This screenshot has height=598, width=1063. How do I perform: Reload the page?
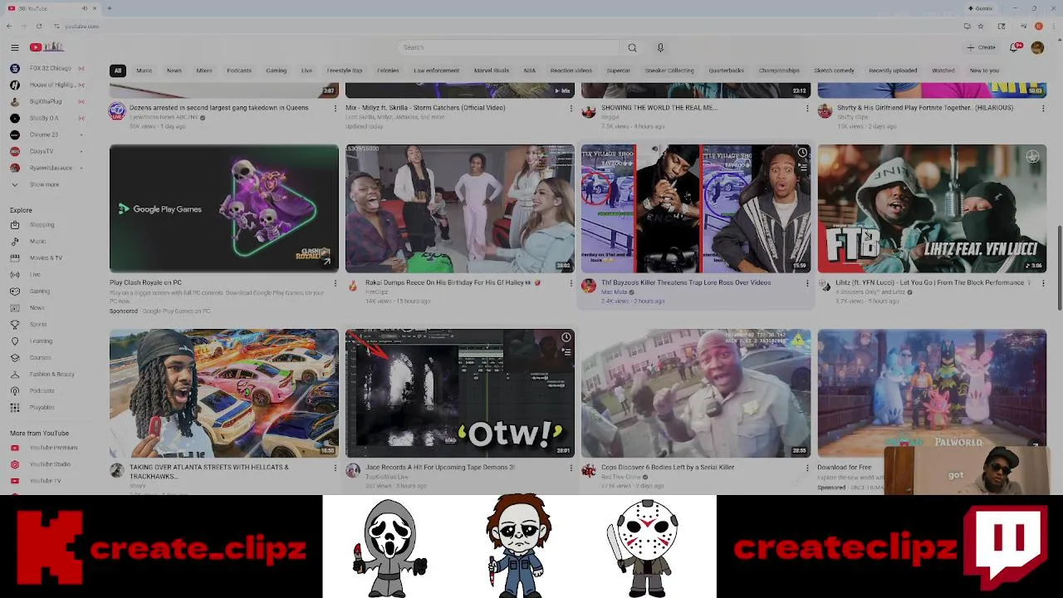[38, 26]
